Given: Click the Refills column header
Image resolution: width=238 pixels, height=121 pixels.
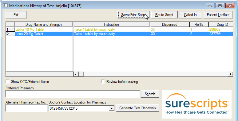Looking at the screenshot, I should [x=199, y=24].
